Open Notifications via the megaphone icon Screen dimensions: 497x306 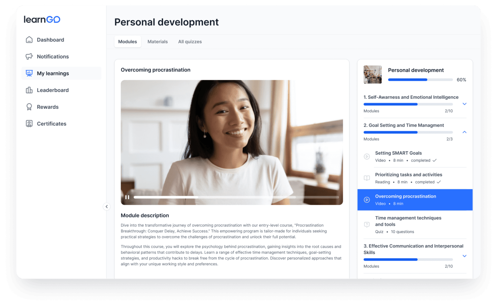tap(29, 57)
